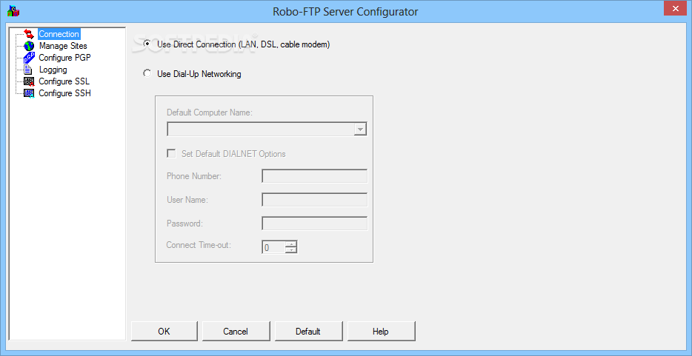The width and height of the screenshot is (692, 356).
Task: Enable Set Default DIALNET Options checkbox
Action: pos(171,154)
